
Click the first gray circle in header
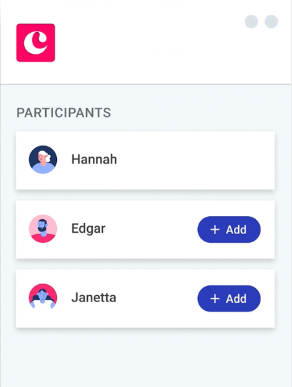click(x=251, y=22)
